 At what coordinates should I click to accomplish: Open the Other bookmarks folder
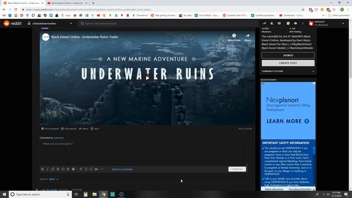[339, 15]
